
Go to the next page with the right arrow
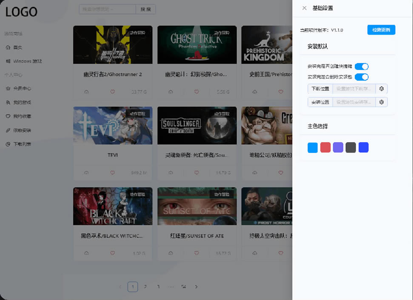pyautogui.click(x=196, y=287)
